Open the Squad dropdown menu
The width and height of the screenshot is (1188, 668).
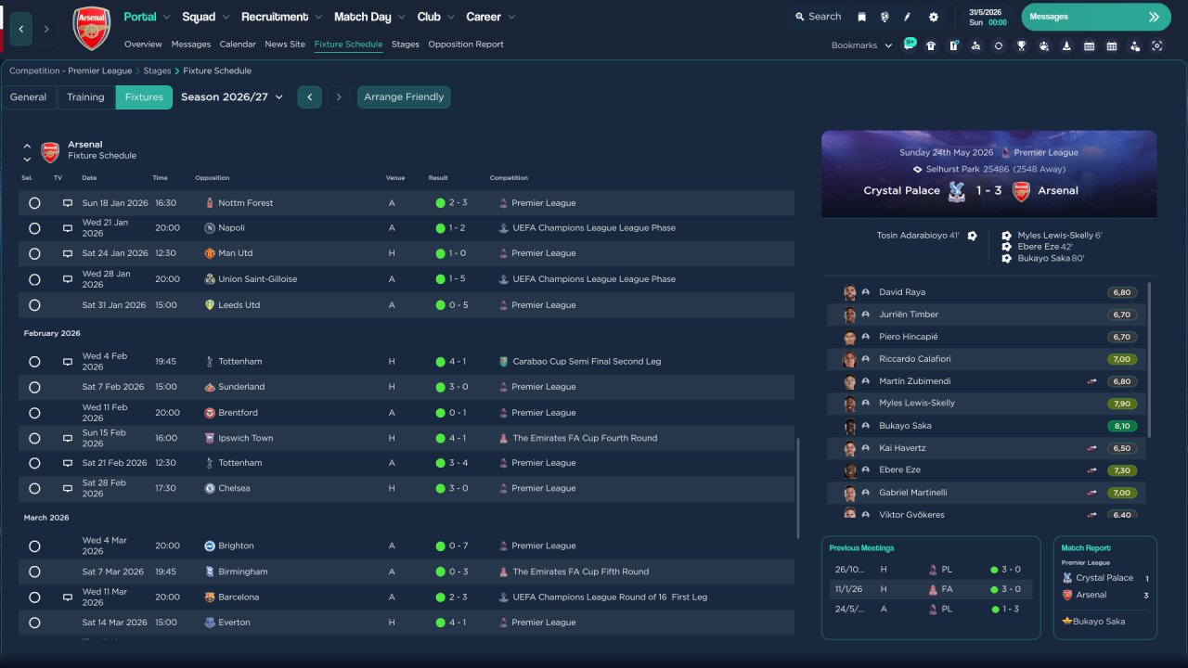[206, 17]
